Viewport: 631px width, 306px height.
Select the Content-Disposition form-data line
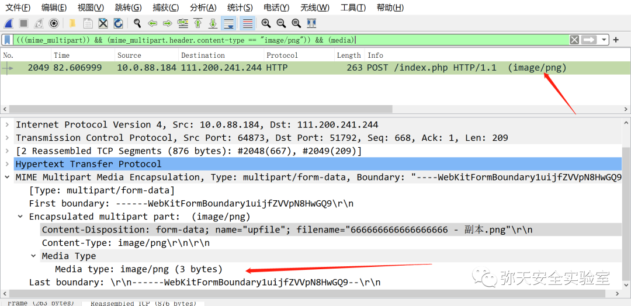pyautogui.click(x=287, y=230)
